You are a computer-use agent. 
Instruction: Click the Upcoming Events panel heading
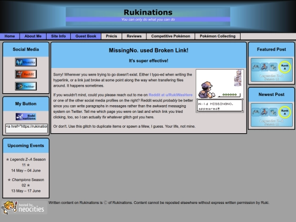(26, 146)
